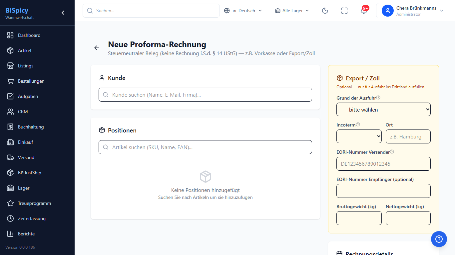Click the Version 0.0.0.186 text
This screenshot has width=455, height=255.
point(20,247)
